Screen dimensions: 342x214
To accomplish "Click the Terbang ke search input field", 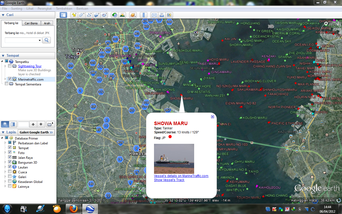I will point(21,40).
